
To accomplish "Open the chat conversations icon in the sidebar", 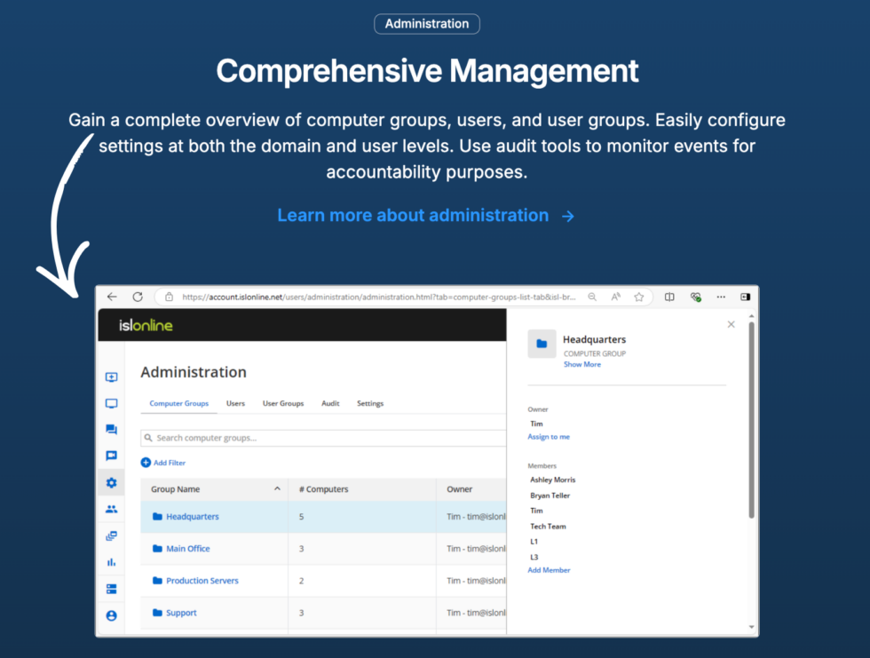I will (x=111, y=429).
